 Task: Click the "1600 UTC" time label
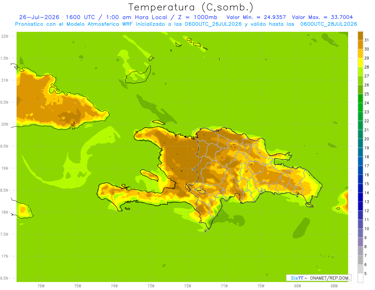(x=81, y=17)
